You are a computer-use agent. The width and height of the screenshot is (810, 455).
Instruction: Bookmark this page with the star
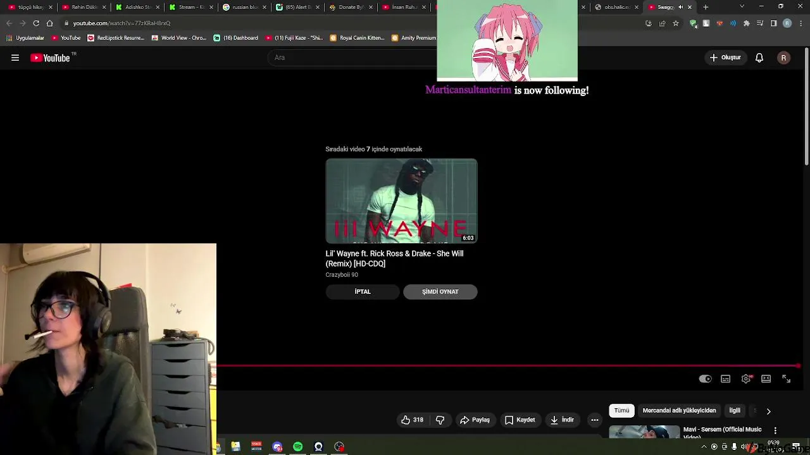click(676, 23)
